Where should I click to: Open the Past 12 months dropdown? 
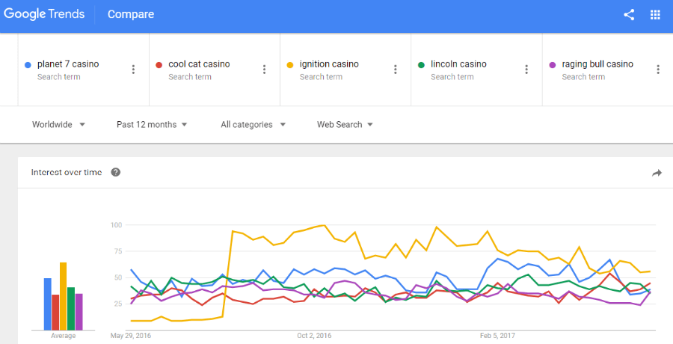[x=152, y=125]
